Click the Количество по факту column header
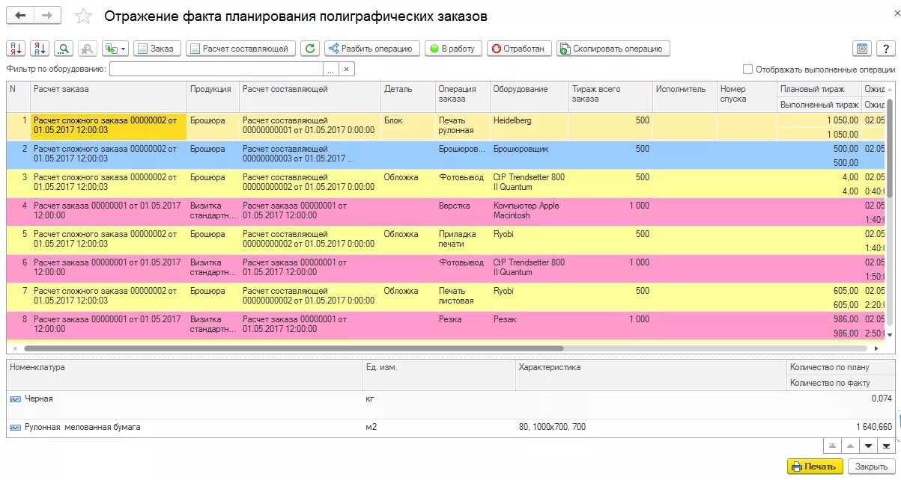Viewport: 901px width, 480px height. click(x=841, y=383)
